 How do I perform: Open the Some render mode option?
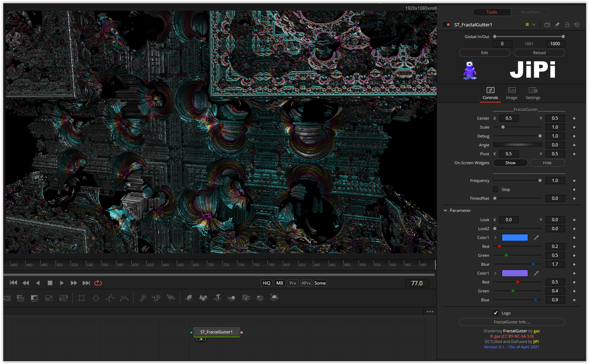pos(320,283)
